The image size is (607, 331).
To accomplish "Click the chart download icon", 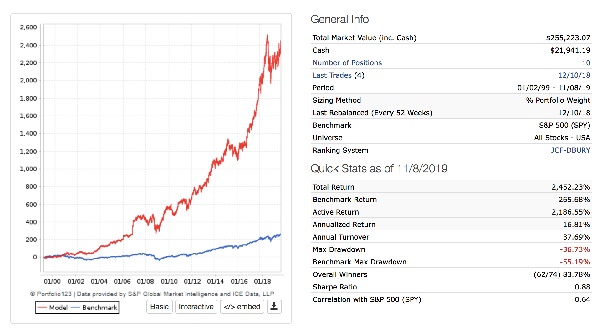I will coord(274,306).
